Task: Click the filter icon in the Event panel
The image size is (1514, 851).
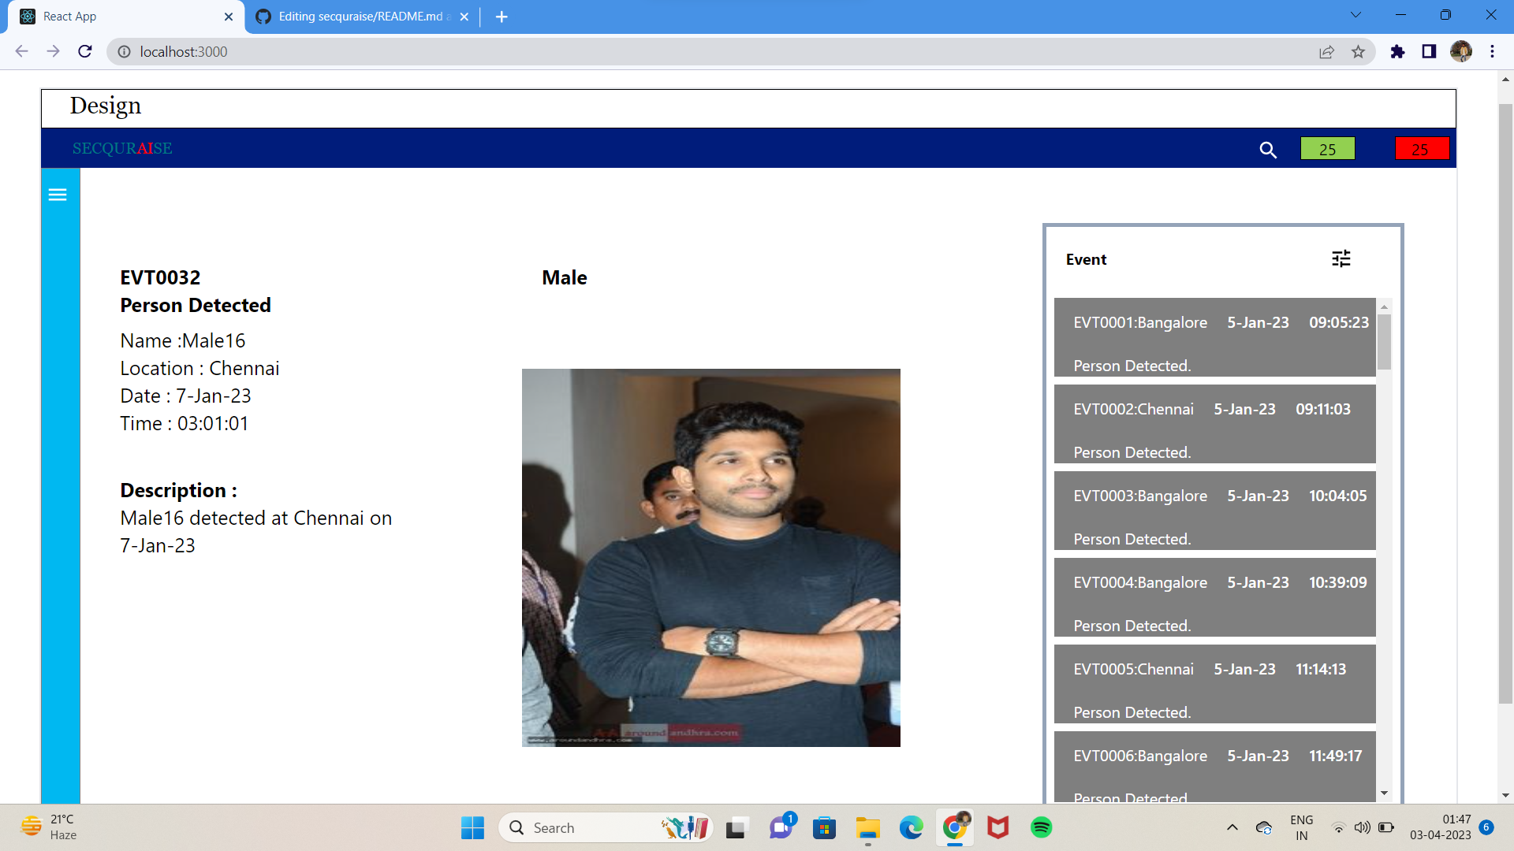Action: coord(1341,258)
